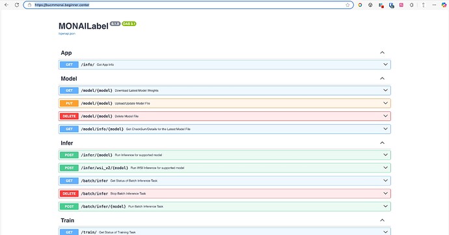Image resolution: width=449 pixels, height=235 pixels.
Task: Expand the DELETE /model/{model} endpoint arrow
Action: (x=385, y=116)
